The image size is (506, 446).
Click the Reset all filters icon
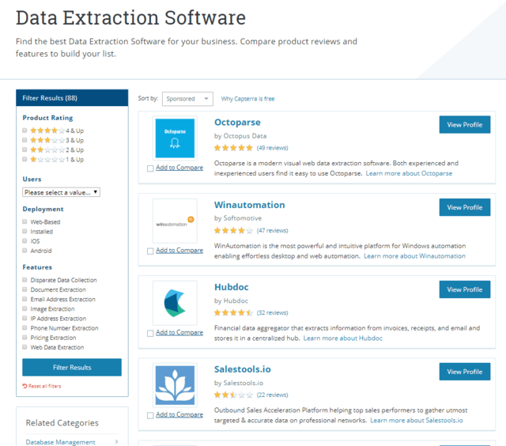pos(25,386)
